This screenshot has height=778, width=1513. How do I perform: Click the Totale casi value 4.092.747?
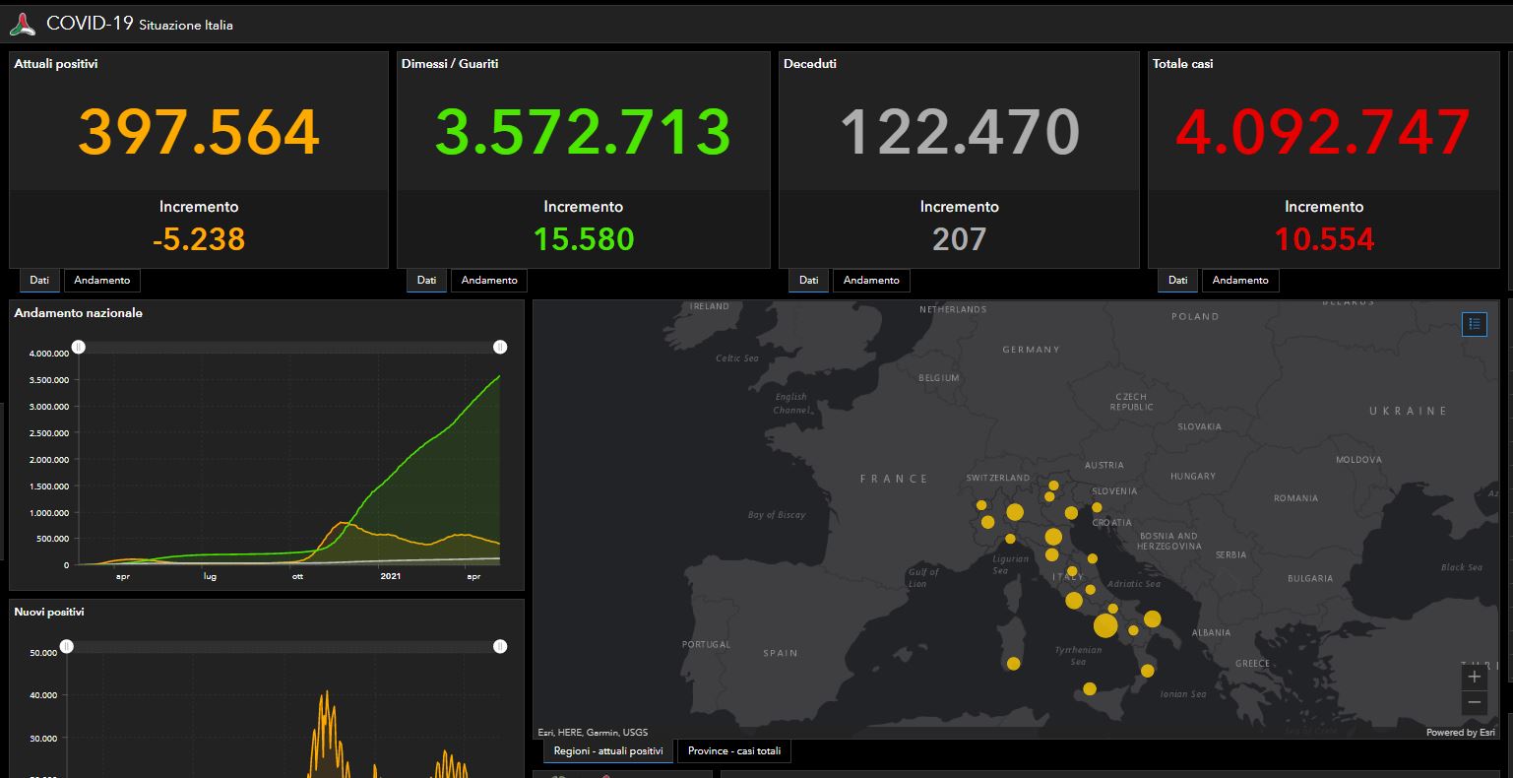(1324, 132)
